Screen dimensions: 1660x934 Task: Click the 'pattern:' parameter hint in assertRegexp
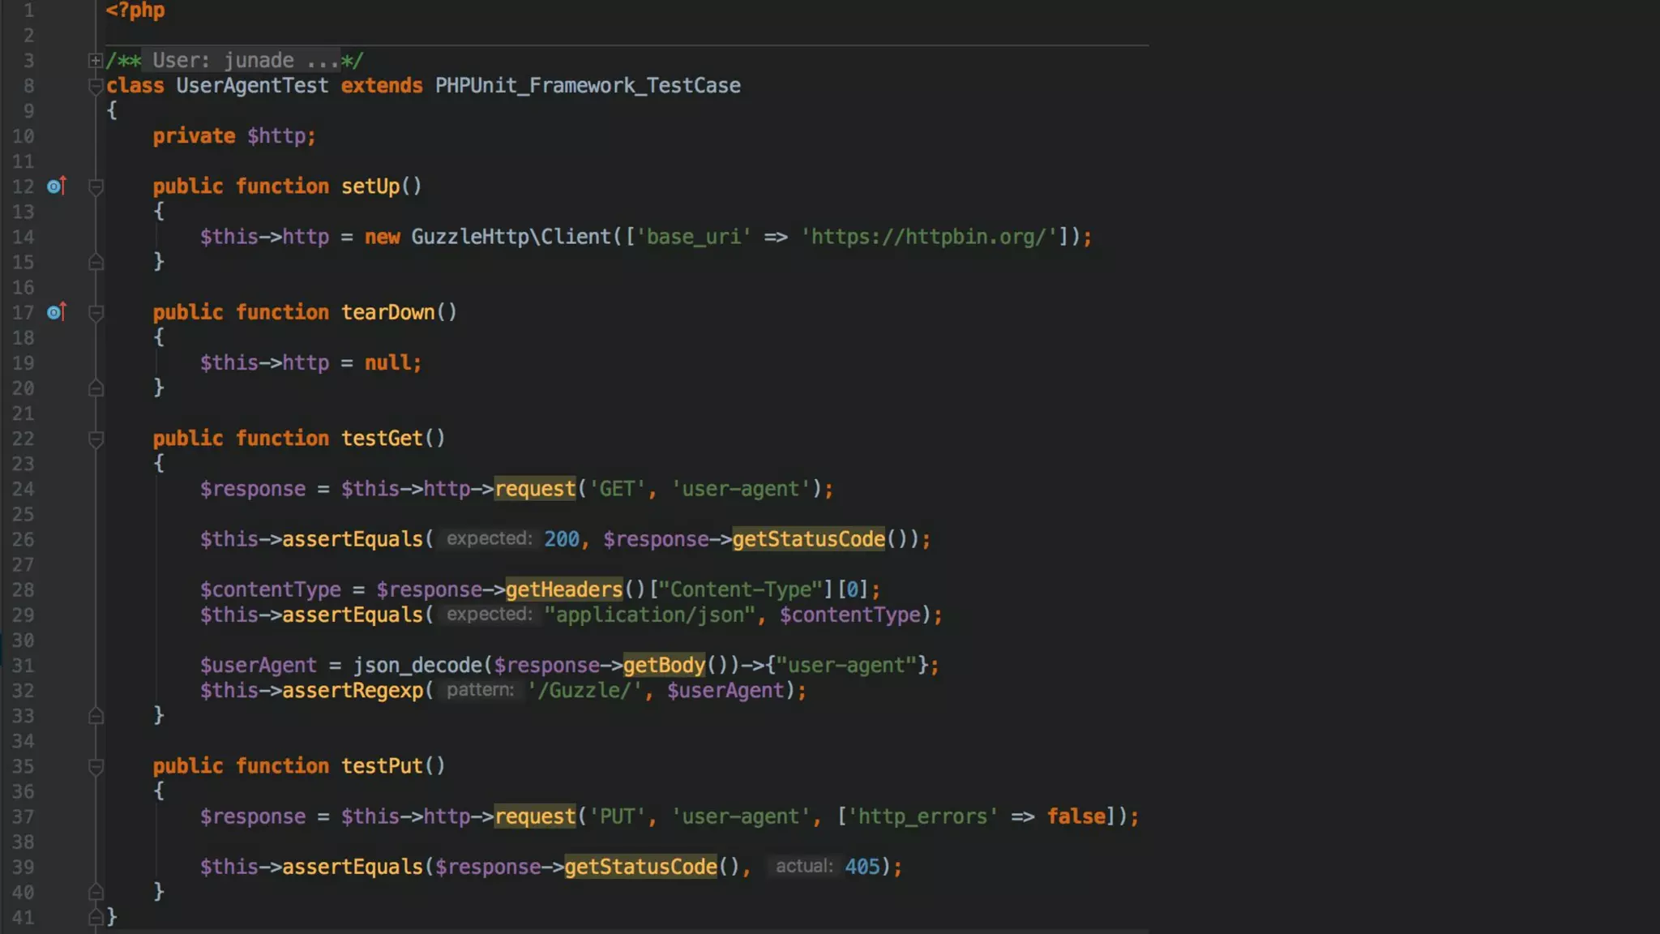(x=480, y=690)
